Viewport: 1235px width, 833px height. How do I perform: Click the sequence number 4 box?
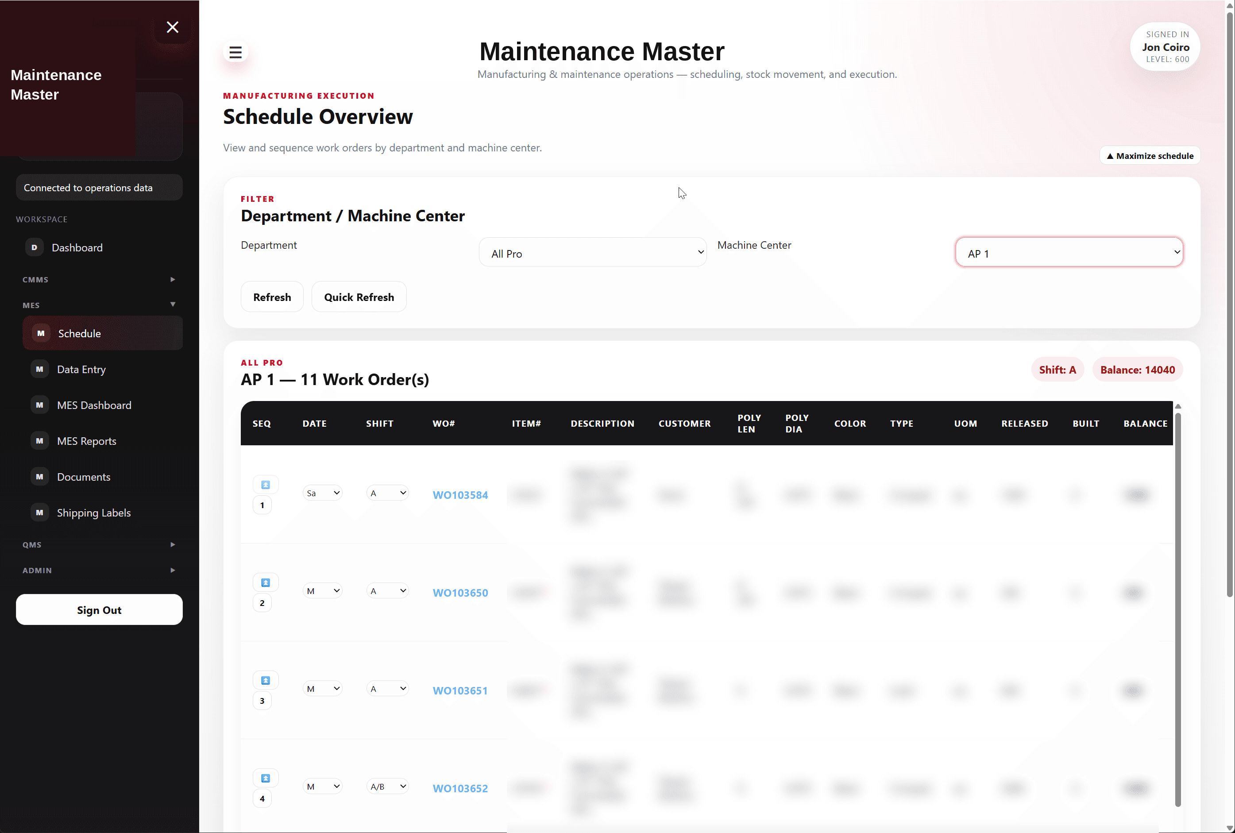tap(262, 798)
